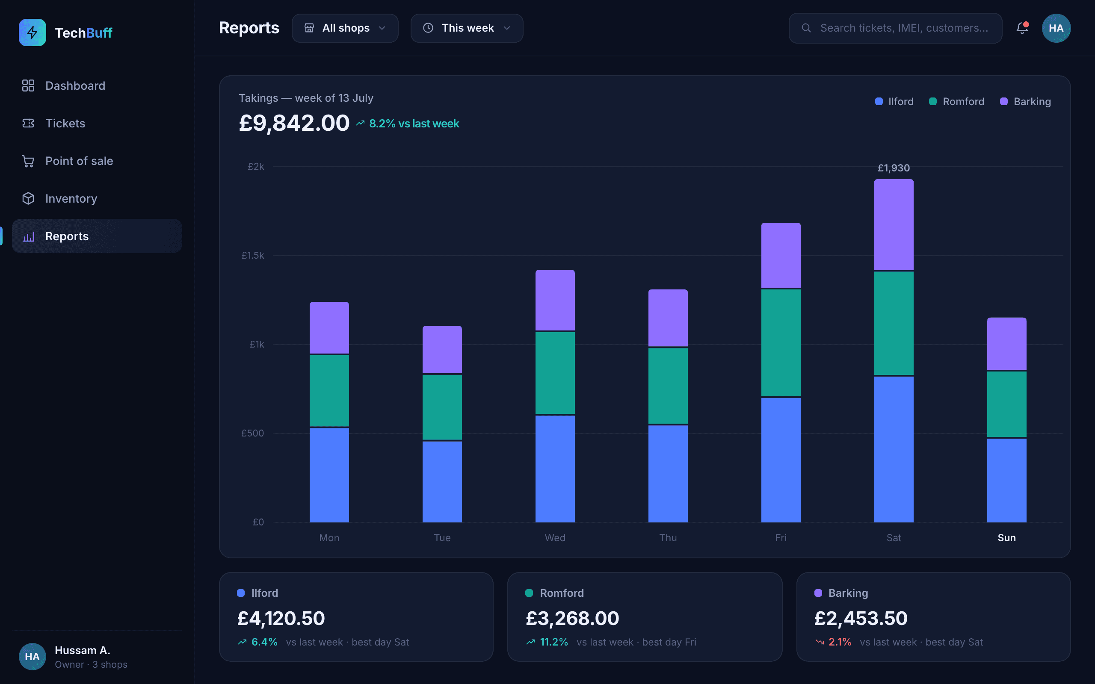1095x684 pixels.
Task: Click the Hussam A. sidebar avatar
Action: point(32,656)
